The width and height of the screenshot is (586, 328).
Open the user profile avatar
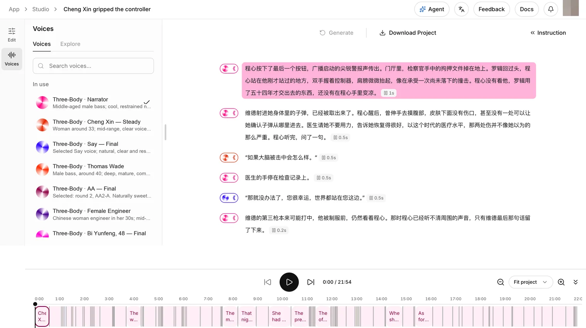571,8
